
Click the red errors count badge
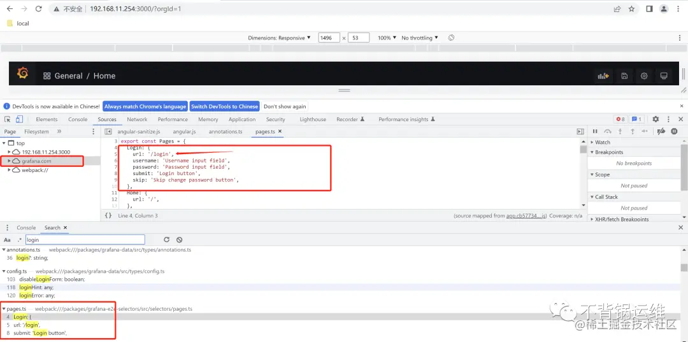coord(620,119)
